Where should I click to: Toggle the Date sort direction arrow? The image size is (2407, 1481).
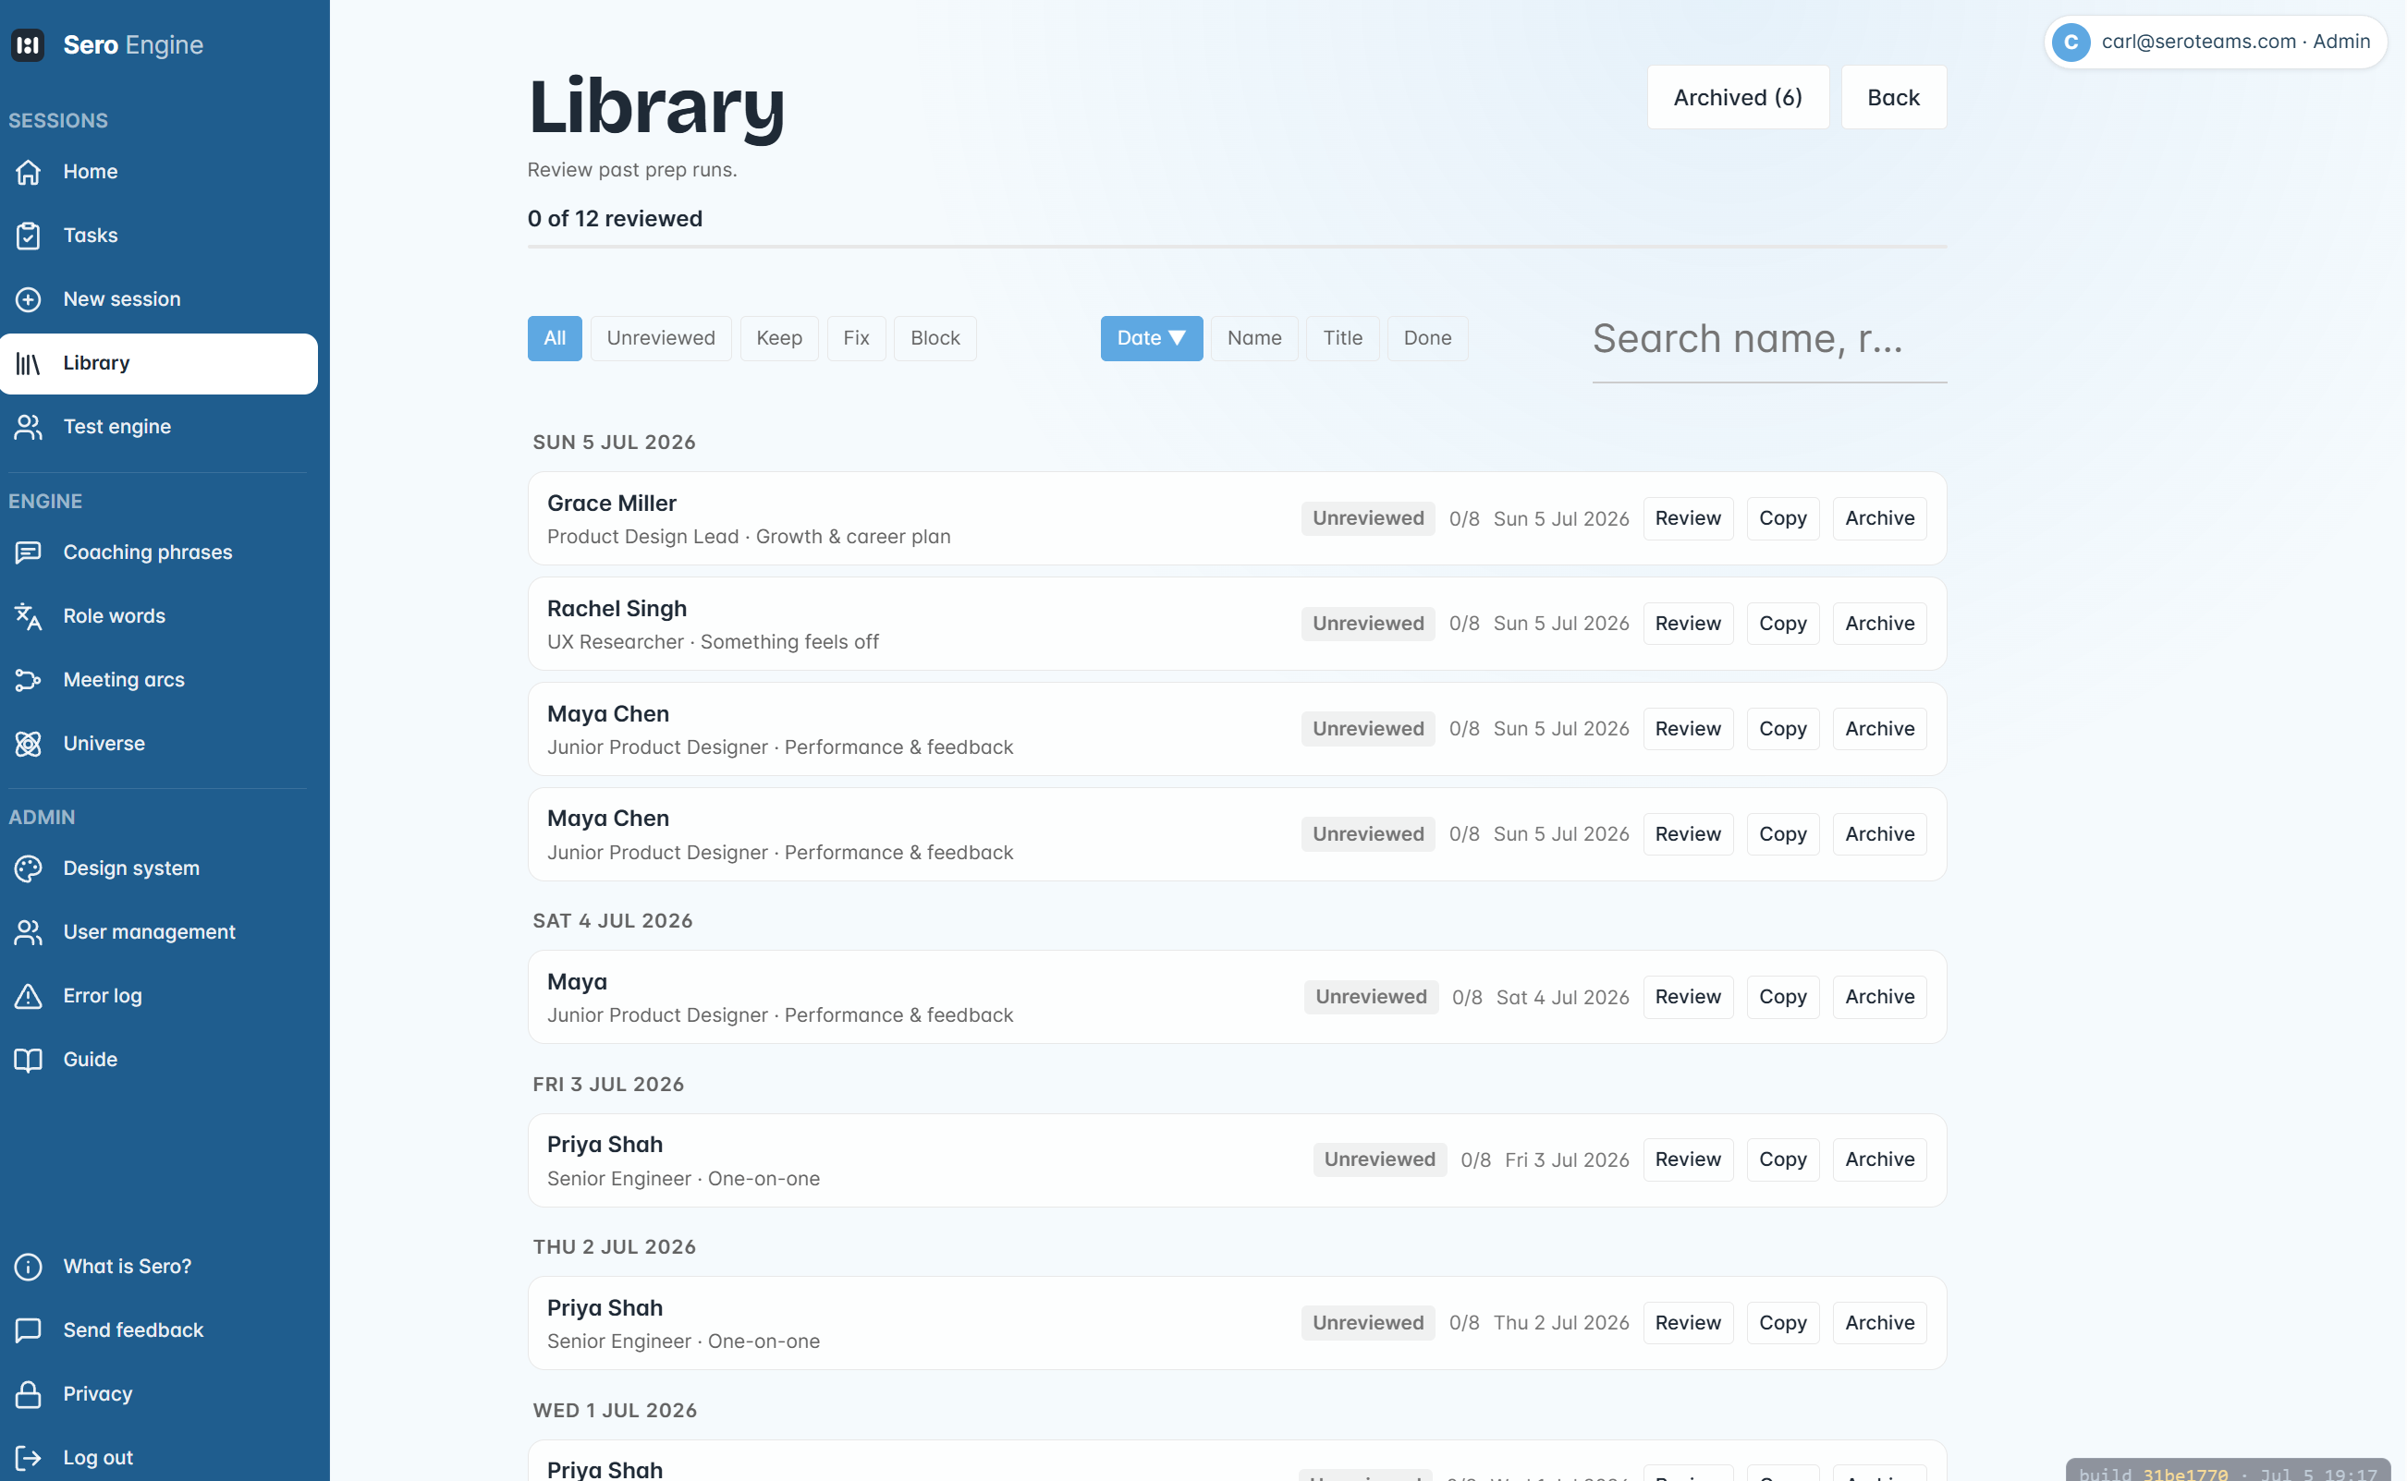pyautogui.click(x=1177, y=338)
